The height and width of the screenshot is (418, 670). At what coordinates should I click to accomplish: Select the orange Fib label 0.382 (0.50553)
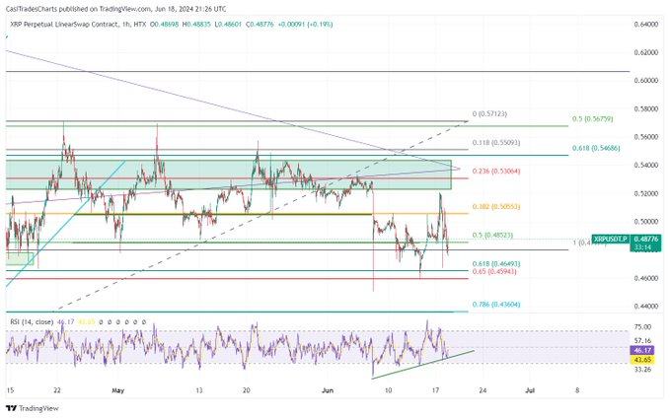[x=496, y=207]
